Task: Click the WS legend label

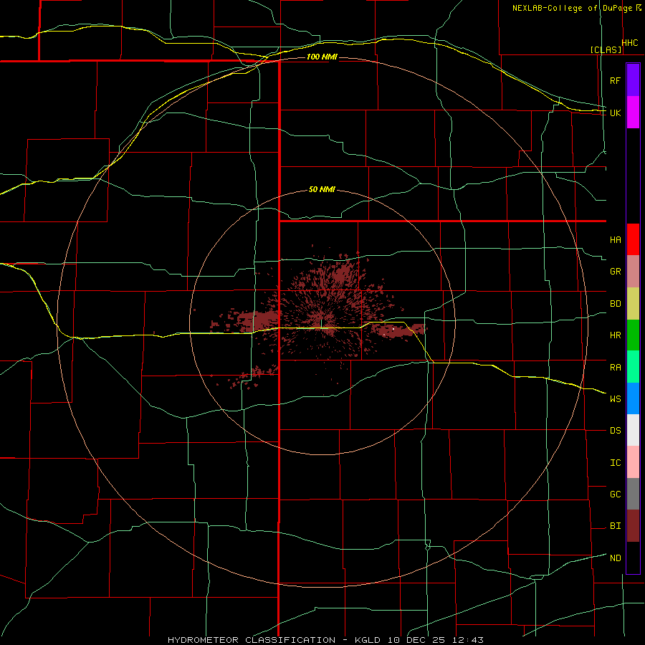Action: [x=615, y=399]
